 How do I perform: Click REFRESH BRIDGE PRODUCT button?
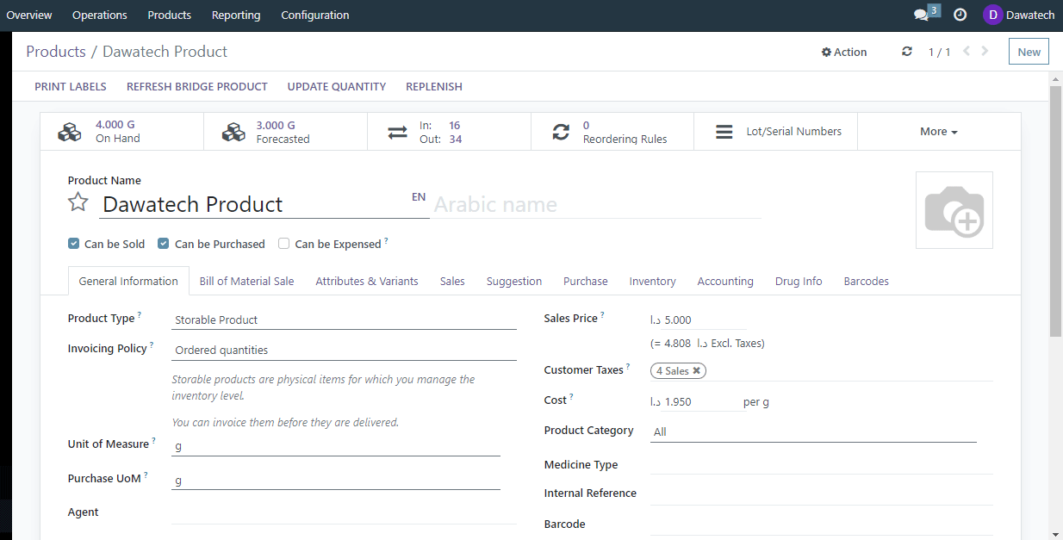click(x=197, y=86)
